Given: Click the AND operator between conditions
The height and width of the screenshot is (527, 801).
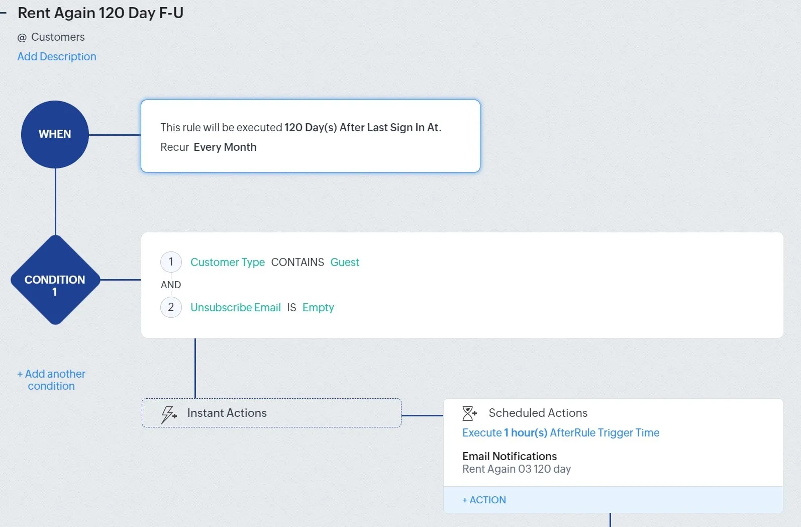Looking at the screenshot, I should tap(171, 285).
